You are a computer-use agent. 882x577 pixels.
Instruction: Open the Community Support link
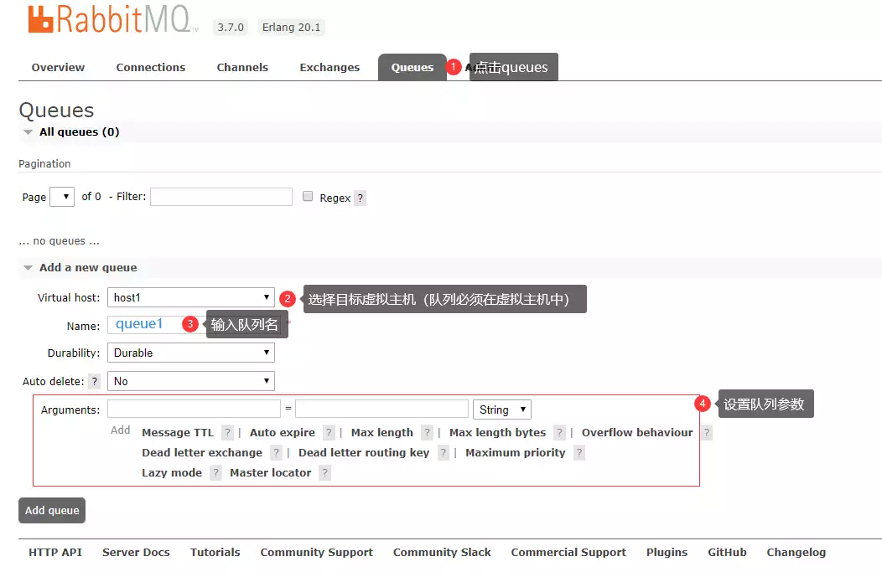[x=317, y=552]
